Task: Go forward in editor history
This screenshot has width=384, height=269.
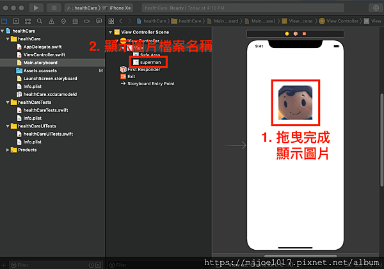Action: tap(129, 21)
